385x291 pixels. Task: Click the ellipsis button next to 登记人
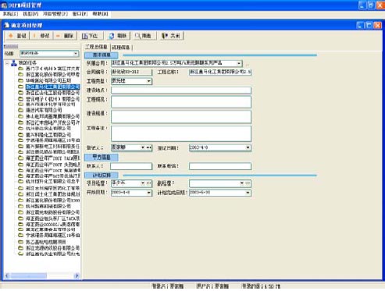tap(148, 147)
